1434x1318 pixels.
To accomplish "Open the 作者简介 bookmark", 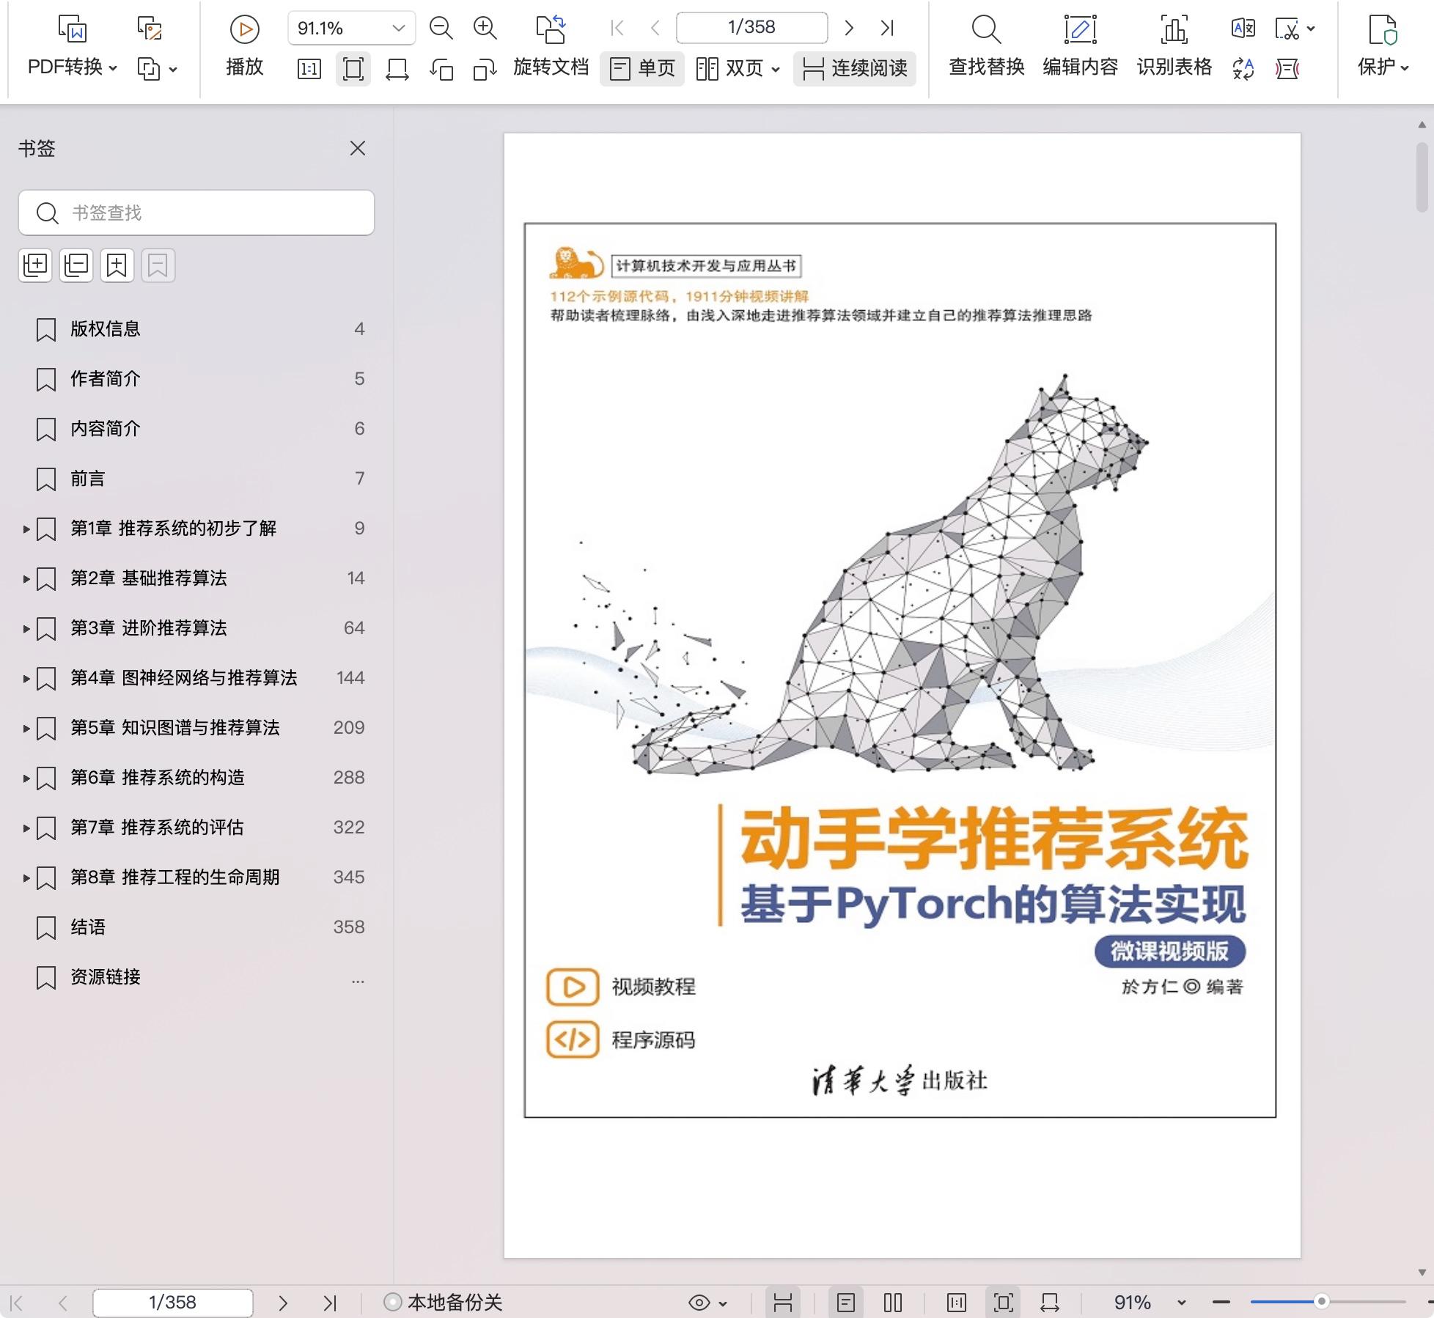I will click(106, 379).
